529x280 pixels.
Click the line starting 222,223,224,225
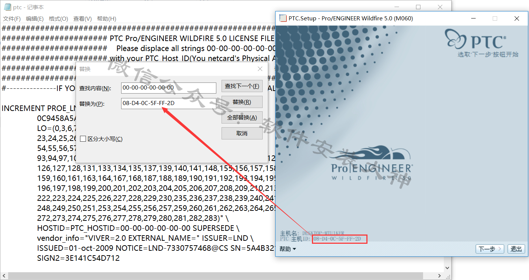click(156, 198)
